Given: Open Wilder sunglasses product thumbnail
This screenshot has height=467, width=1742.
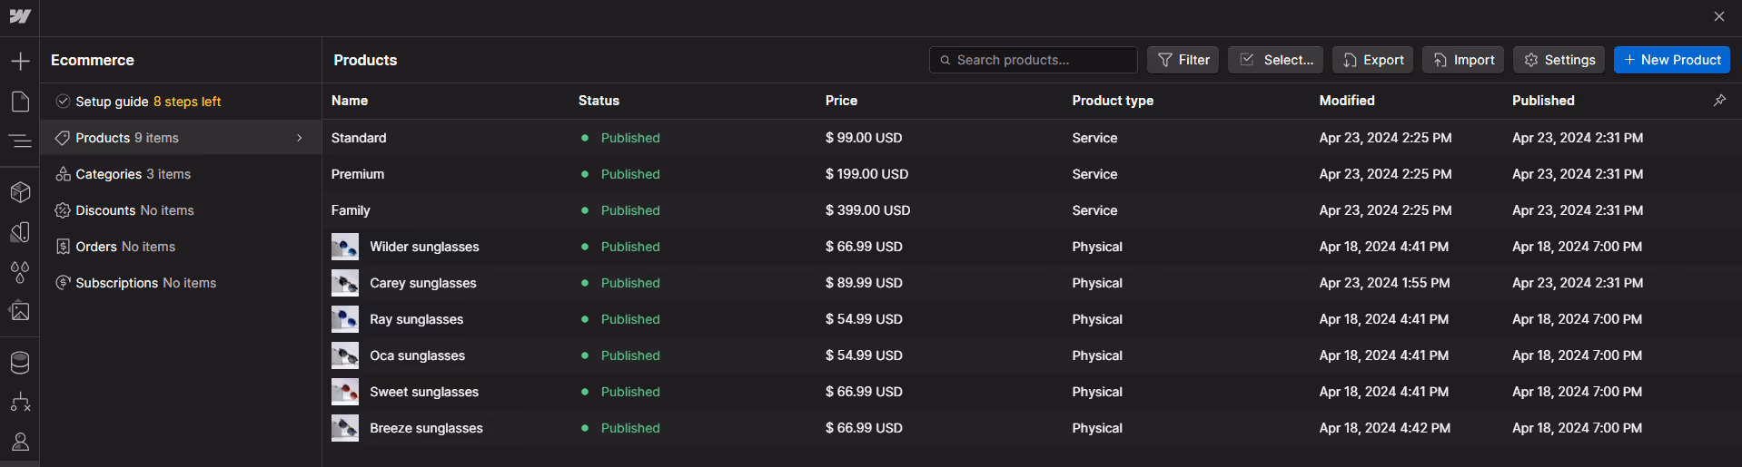Looking at the screenshot, I should 345,247.
